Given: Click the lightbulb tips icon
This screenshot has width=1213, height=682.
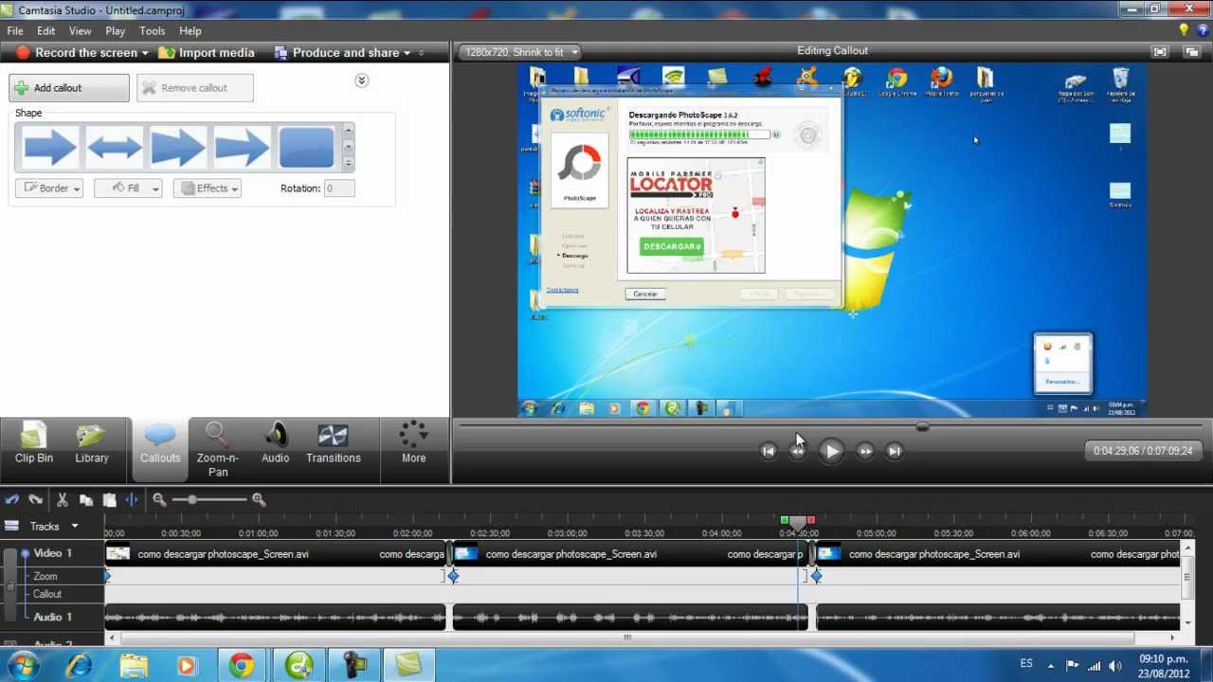Looking at the screenshot, I should click(1184, 30).
